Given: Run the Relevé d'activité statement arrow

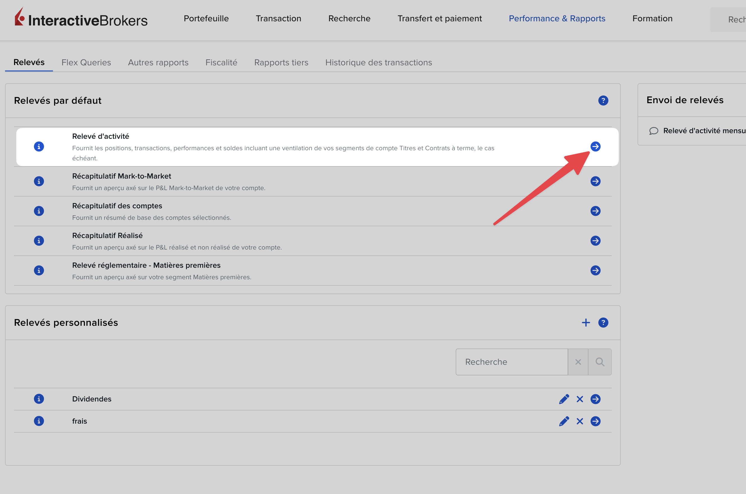Looking at the screenshot, I should (x=595, y=147).
